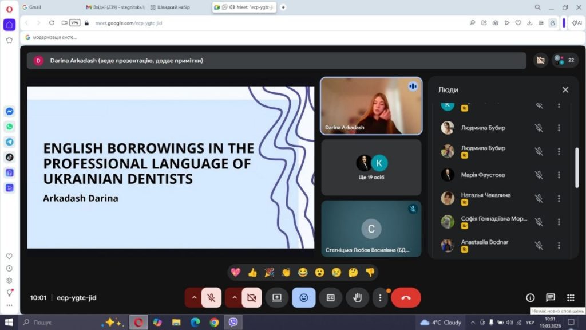Viewport: 586px width, 330px height.
Task: Send the thumbs up reaction
Action: coord(252,272)
